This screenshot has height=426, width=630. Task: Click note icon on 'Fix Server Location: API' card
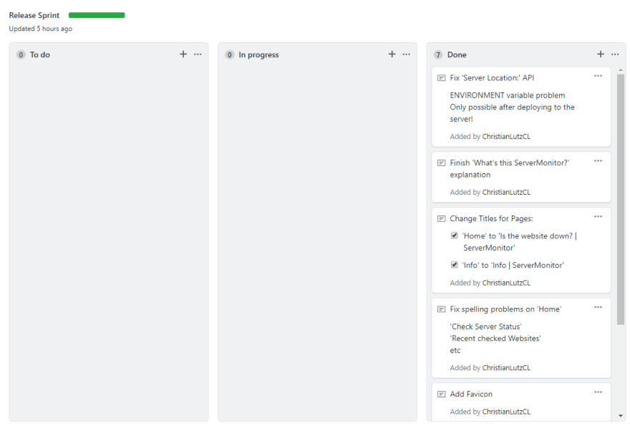[x=442, y=78]
